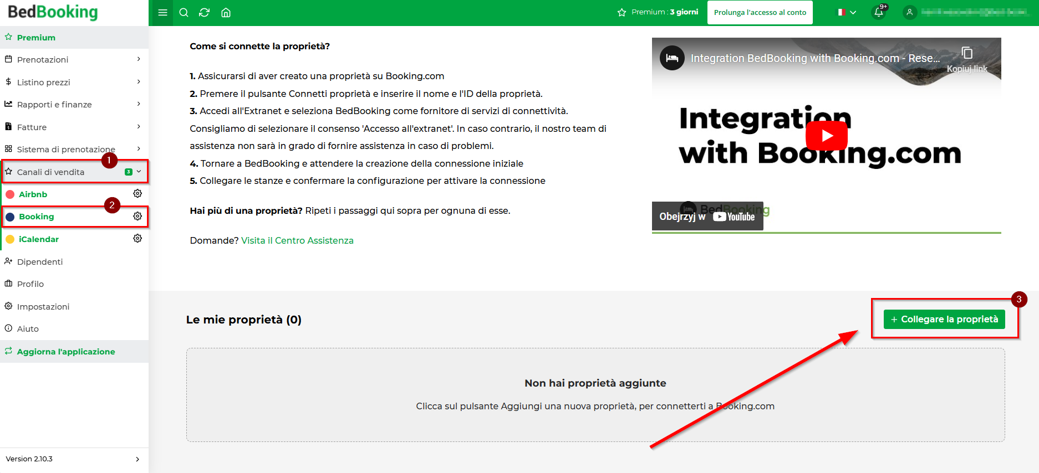
Task: Expand the Version 2.10.3 row
Action: click(74, 459)
